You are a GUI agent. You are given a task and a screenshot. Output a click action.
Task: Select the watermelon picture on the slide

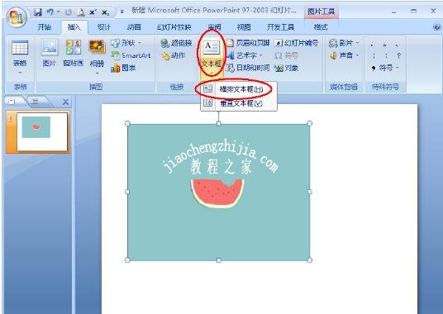click(219, 192)
